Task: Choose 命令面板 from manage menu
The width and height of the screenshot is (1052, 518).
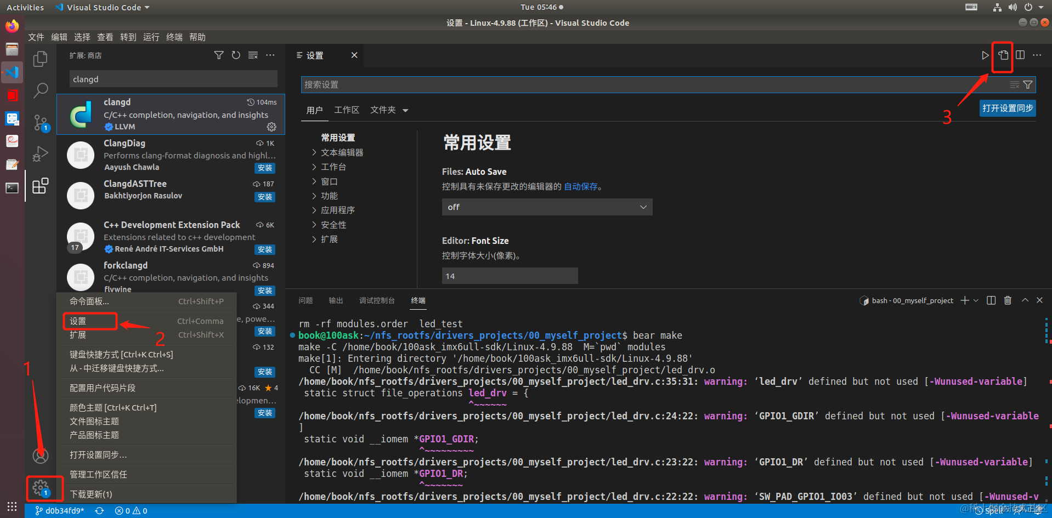Action: [147, 301]
